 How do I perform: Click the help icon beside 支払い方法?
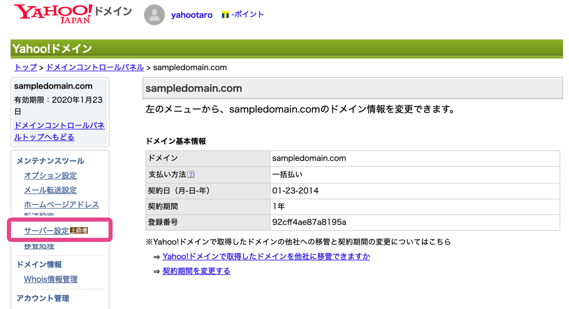coord(191,174)
